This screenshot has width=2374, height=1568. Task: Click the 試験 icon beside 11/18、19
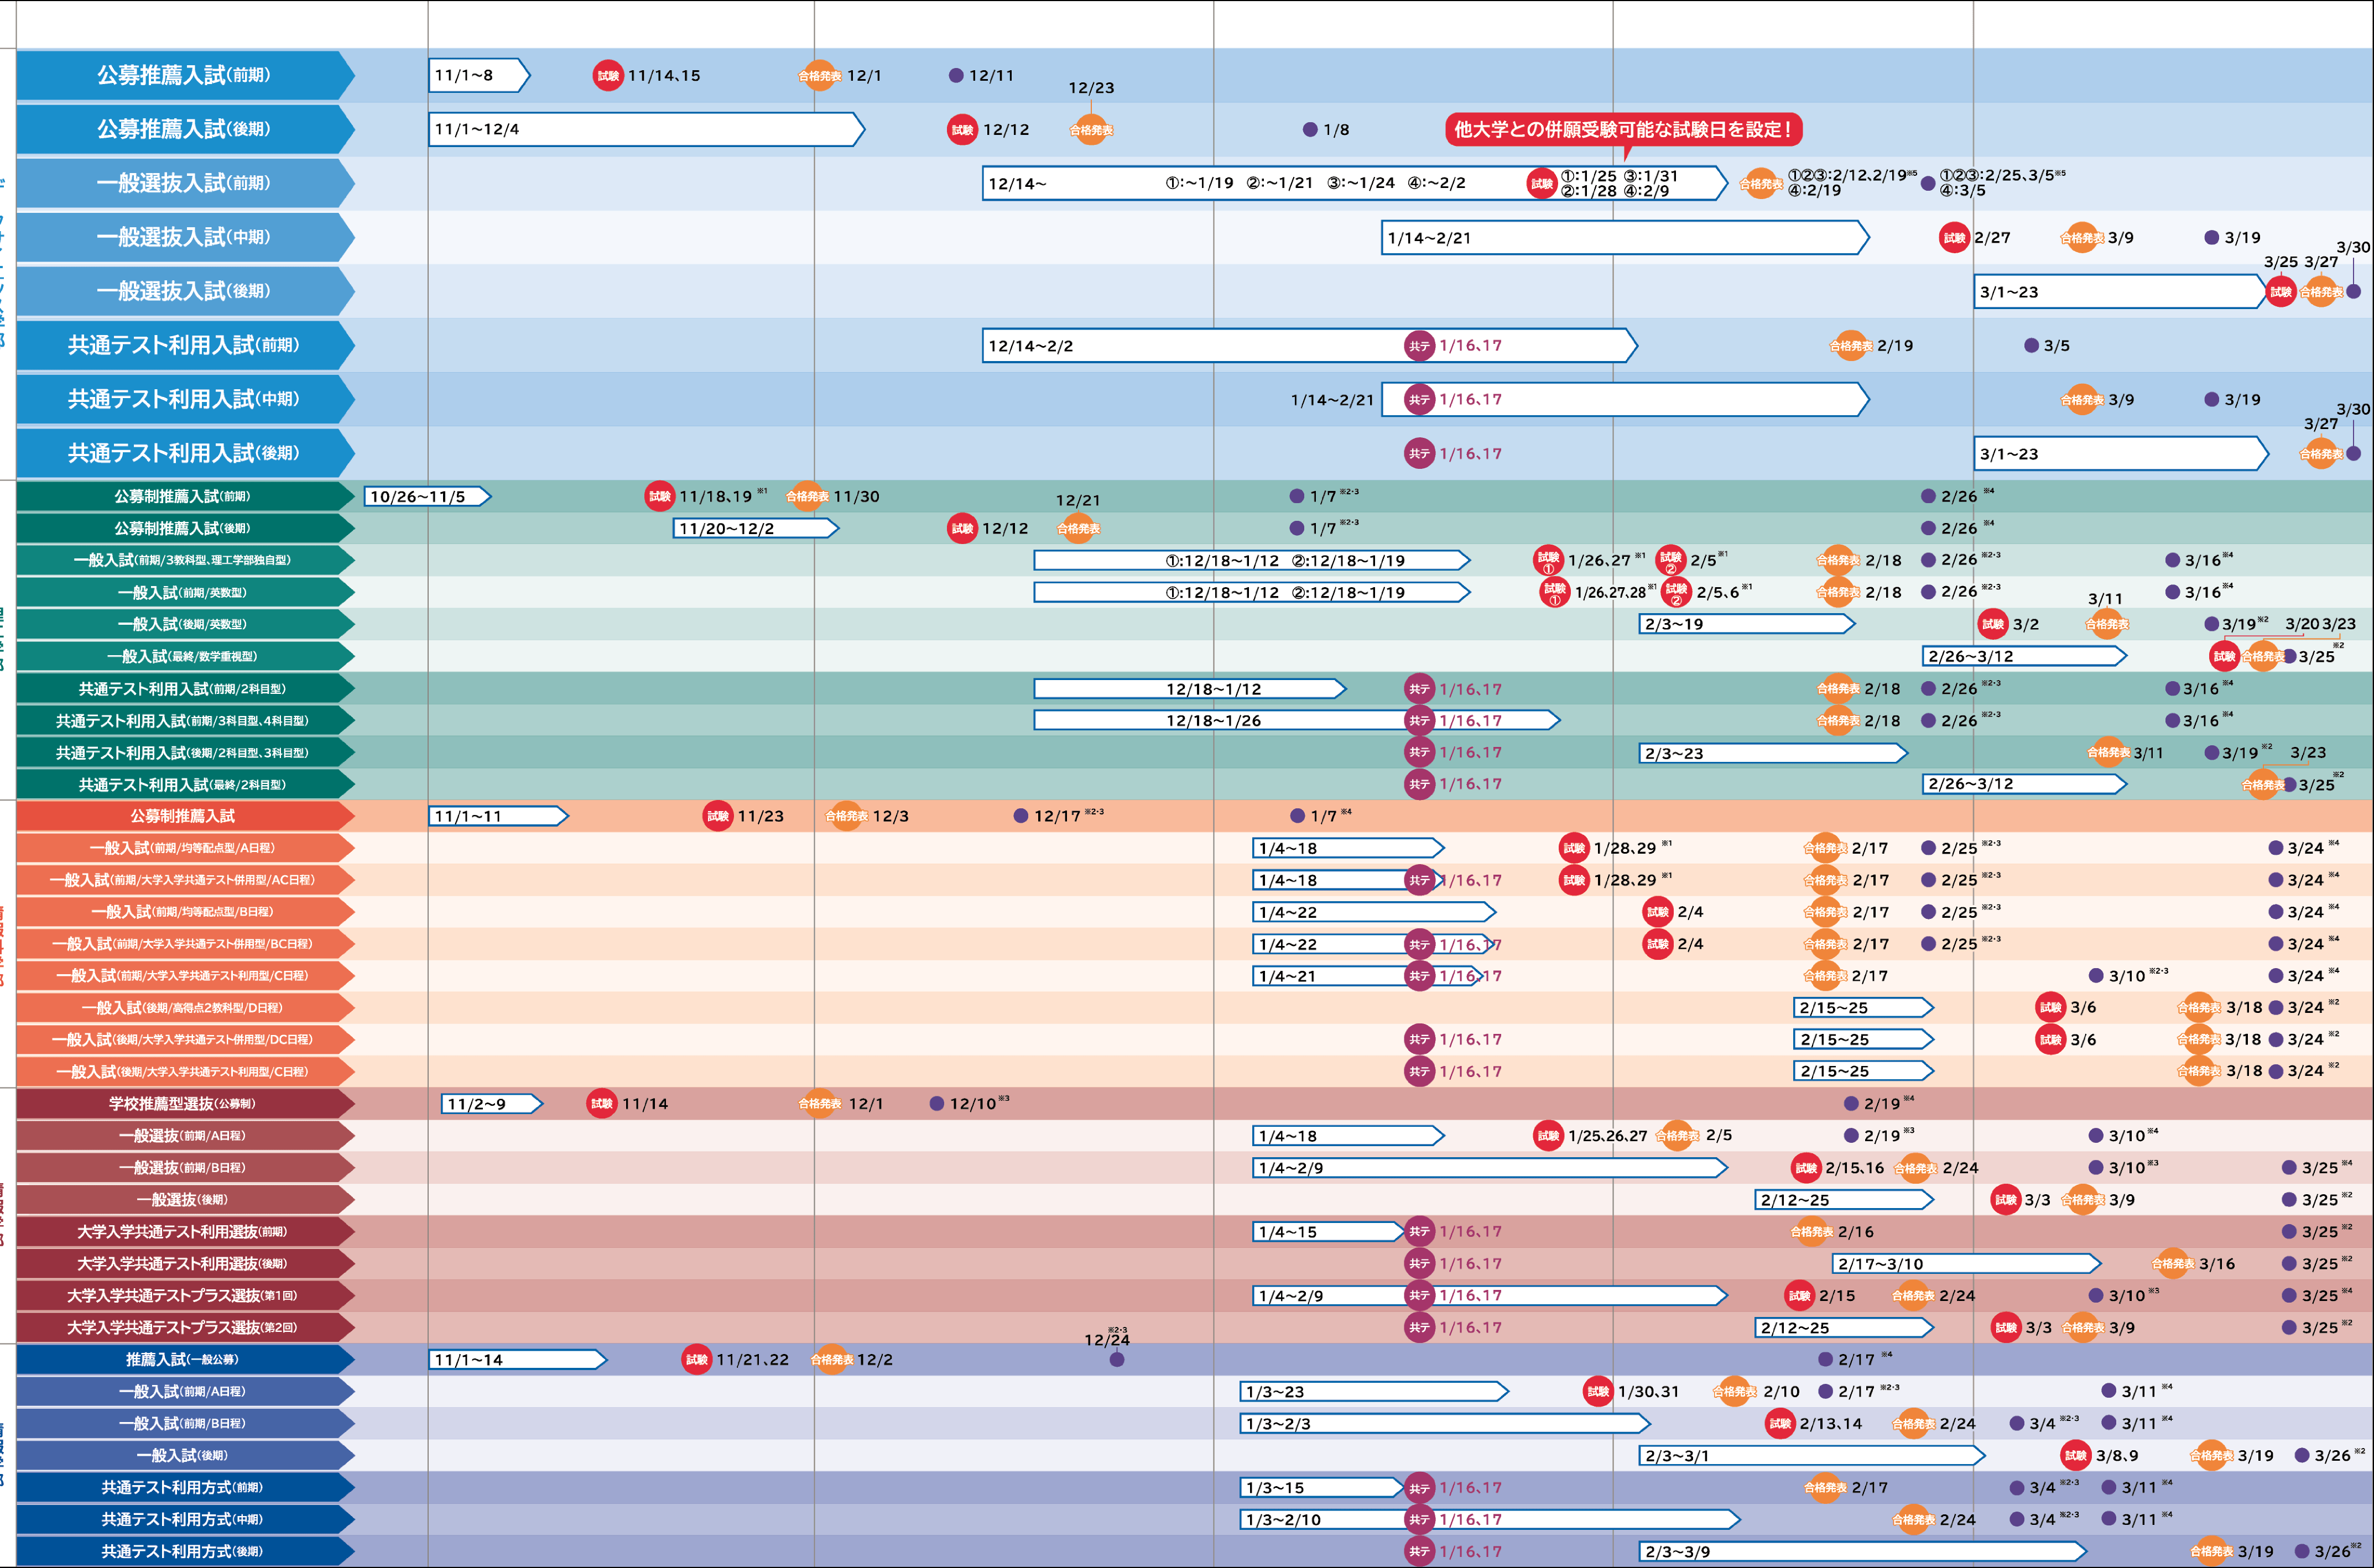coord(660,496)
